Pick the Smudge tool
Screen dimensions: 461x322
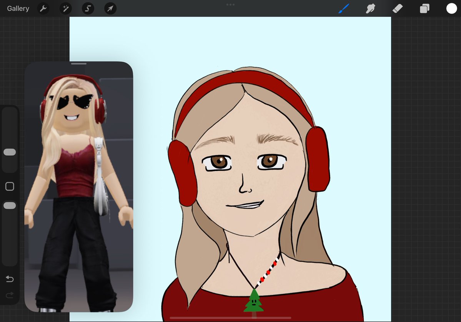tap(370, 8)
